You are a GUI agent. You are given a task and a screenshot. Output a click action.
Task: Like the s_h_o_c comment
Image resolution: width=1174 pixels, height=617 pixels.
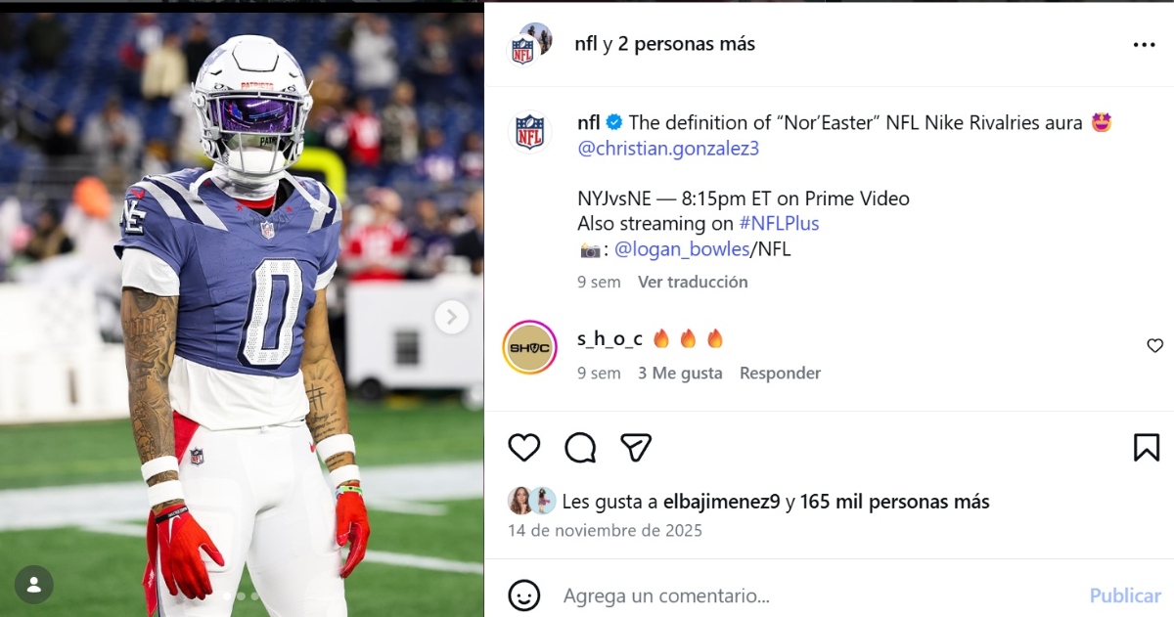point(1154,345)
